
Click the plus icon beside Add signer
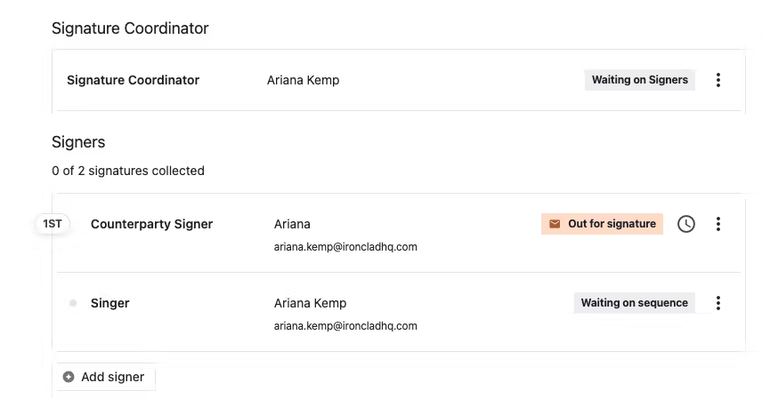[x=69, y=377]
